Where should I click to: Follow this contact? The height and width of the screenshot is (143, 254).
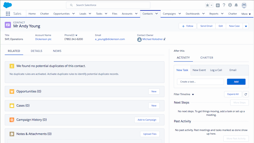pyautogui.click(x=188, y=26)
